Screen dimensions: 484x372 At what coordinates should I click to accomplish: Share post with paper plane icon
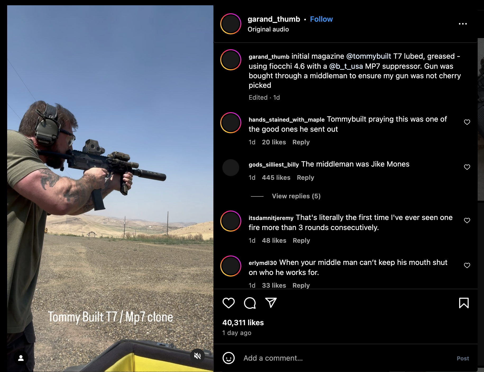[x=271, y=303]
